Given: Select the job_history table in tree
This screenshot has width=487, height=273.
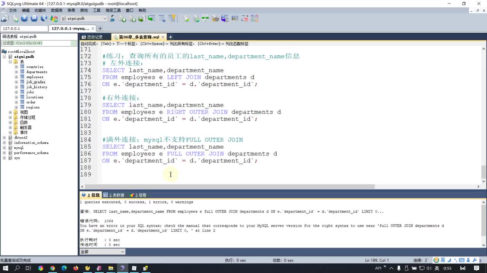Looking at the screenshot, I should pyautogui.click(x=37, y=87).
